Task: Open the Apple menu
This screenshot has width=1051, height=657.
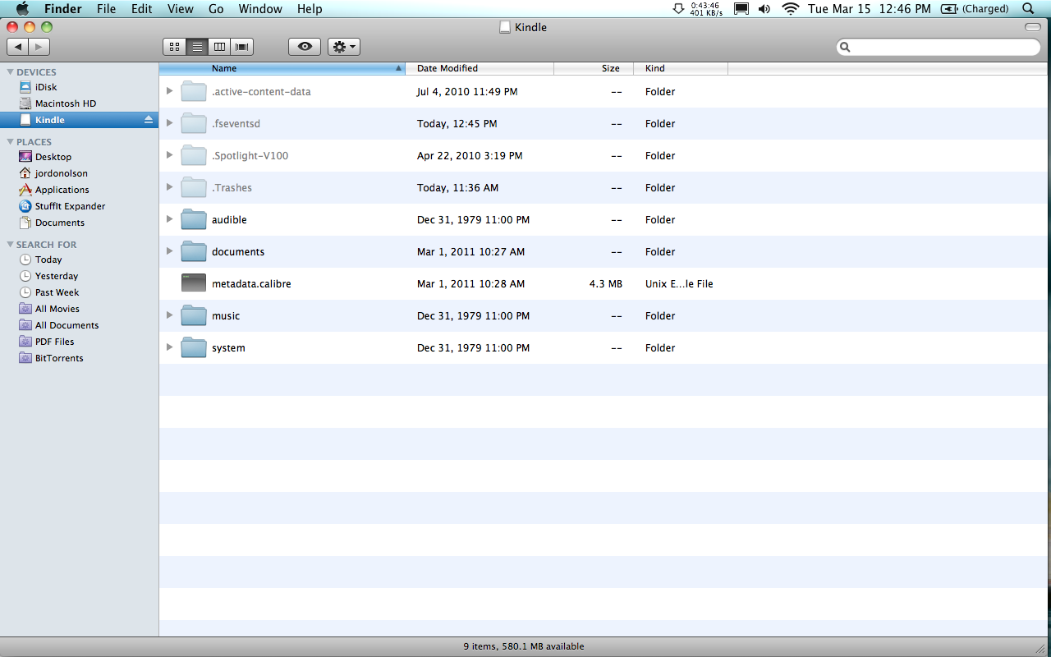Action: pos(22,9)
